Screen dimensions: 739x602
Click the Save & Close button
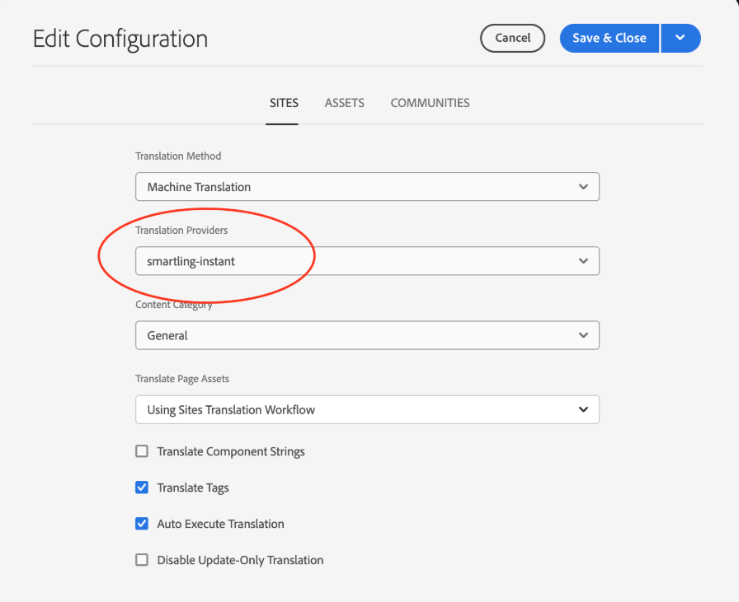pyautogui.click(x=610, y=38)
